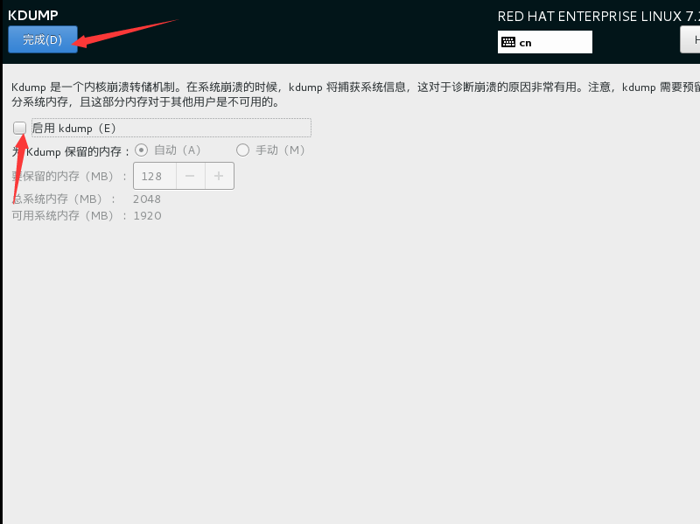
Task: Click the RED HAT ENTERPRISE LINUX title
Action: pyautogui.click(x=598, y=17)
